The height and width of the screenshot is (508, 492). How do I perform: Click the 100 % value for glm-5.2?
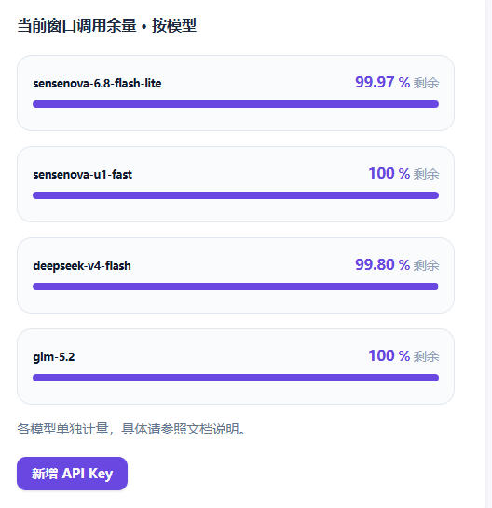(x=389, y=356)
